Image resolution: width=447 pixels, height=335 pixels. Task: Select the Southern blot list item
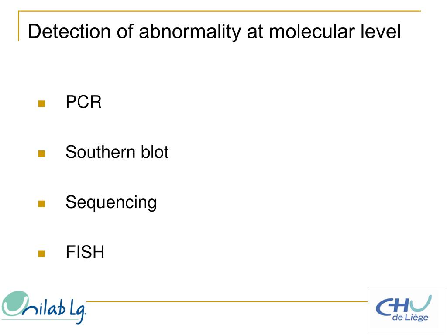[117, 152]
